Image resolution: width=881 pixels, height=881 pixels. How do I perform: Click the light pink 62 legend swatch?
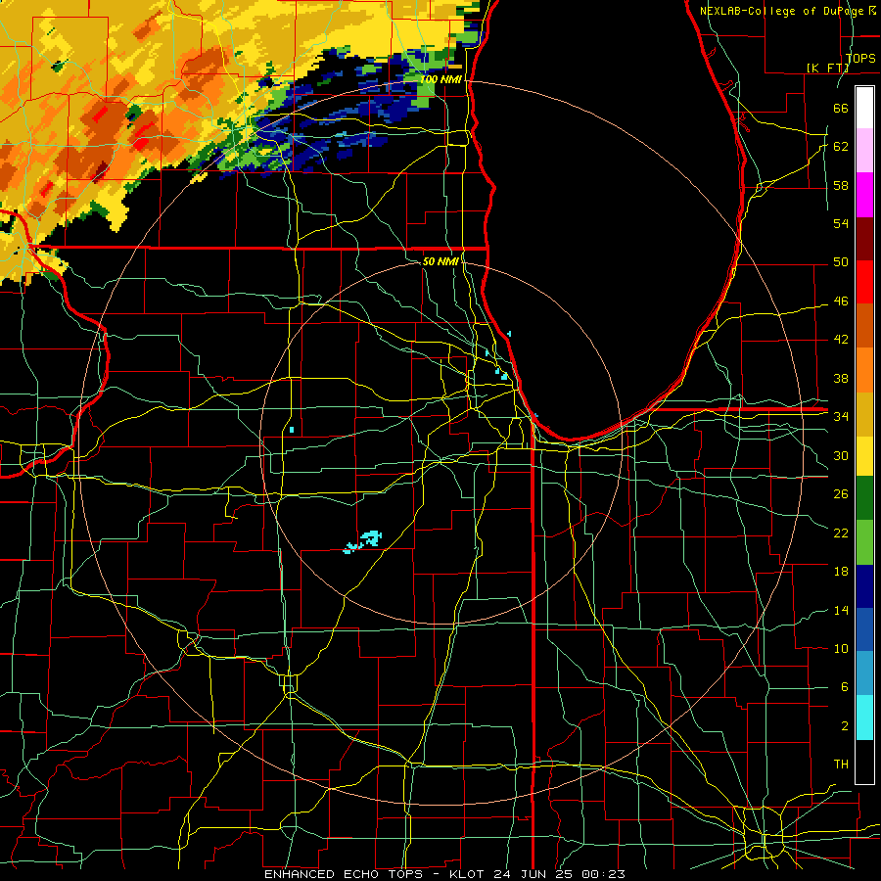click(864, 151)
